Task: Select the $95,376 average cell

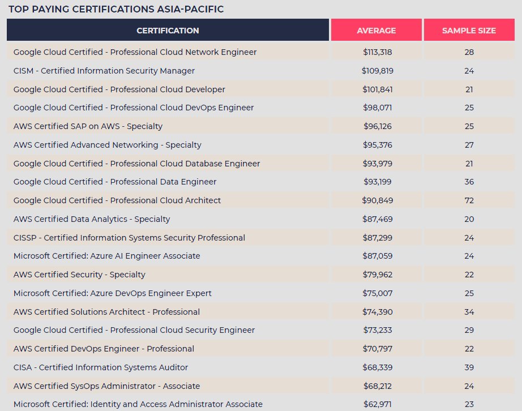Action: tap(378, 145)
